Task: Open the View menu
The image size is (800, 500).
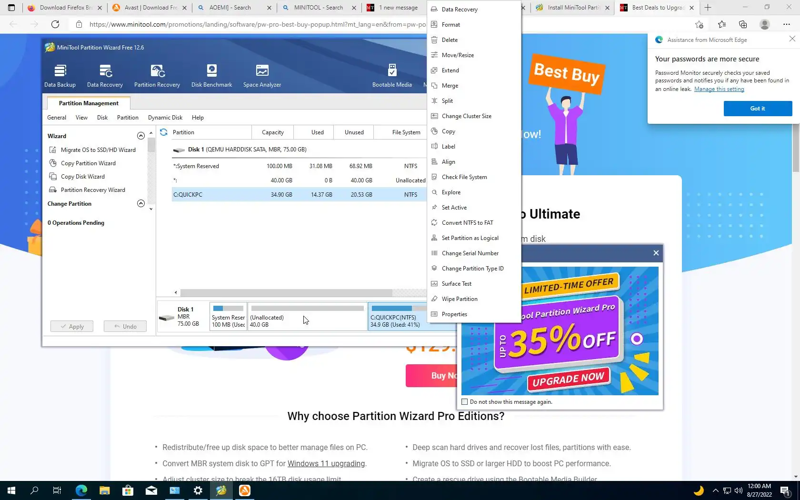Action: pyautogui.click(x=81, y=118)
